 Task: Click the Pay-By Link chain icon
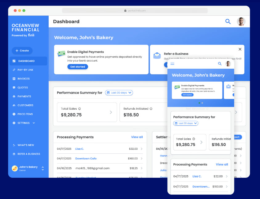pos(14,70)
